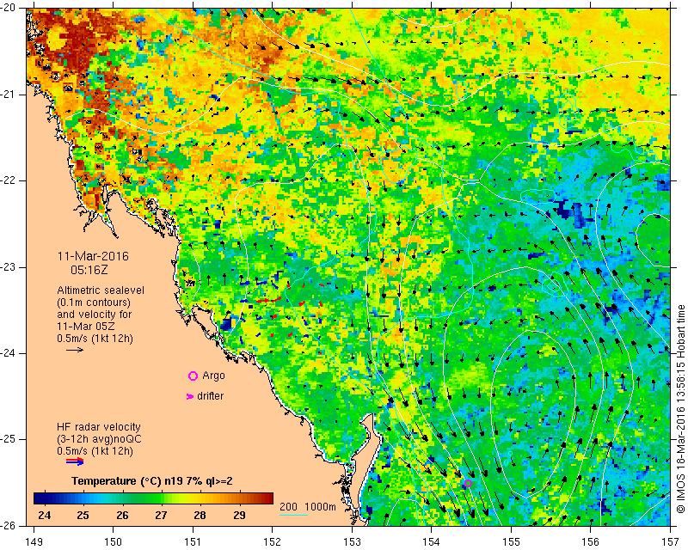Click color bar value '27'
Screen dimensions: 688x550
tap(161, 516)
